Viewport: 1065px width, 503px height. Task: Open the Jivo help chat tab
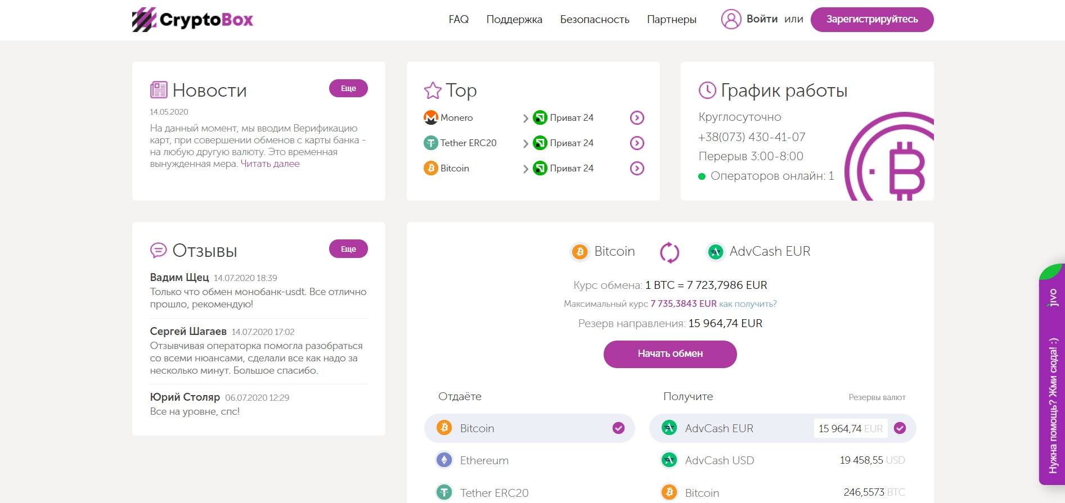(1051, 374)
